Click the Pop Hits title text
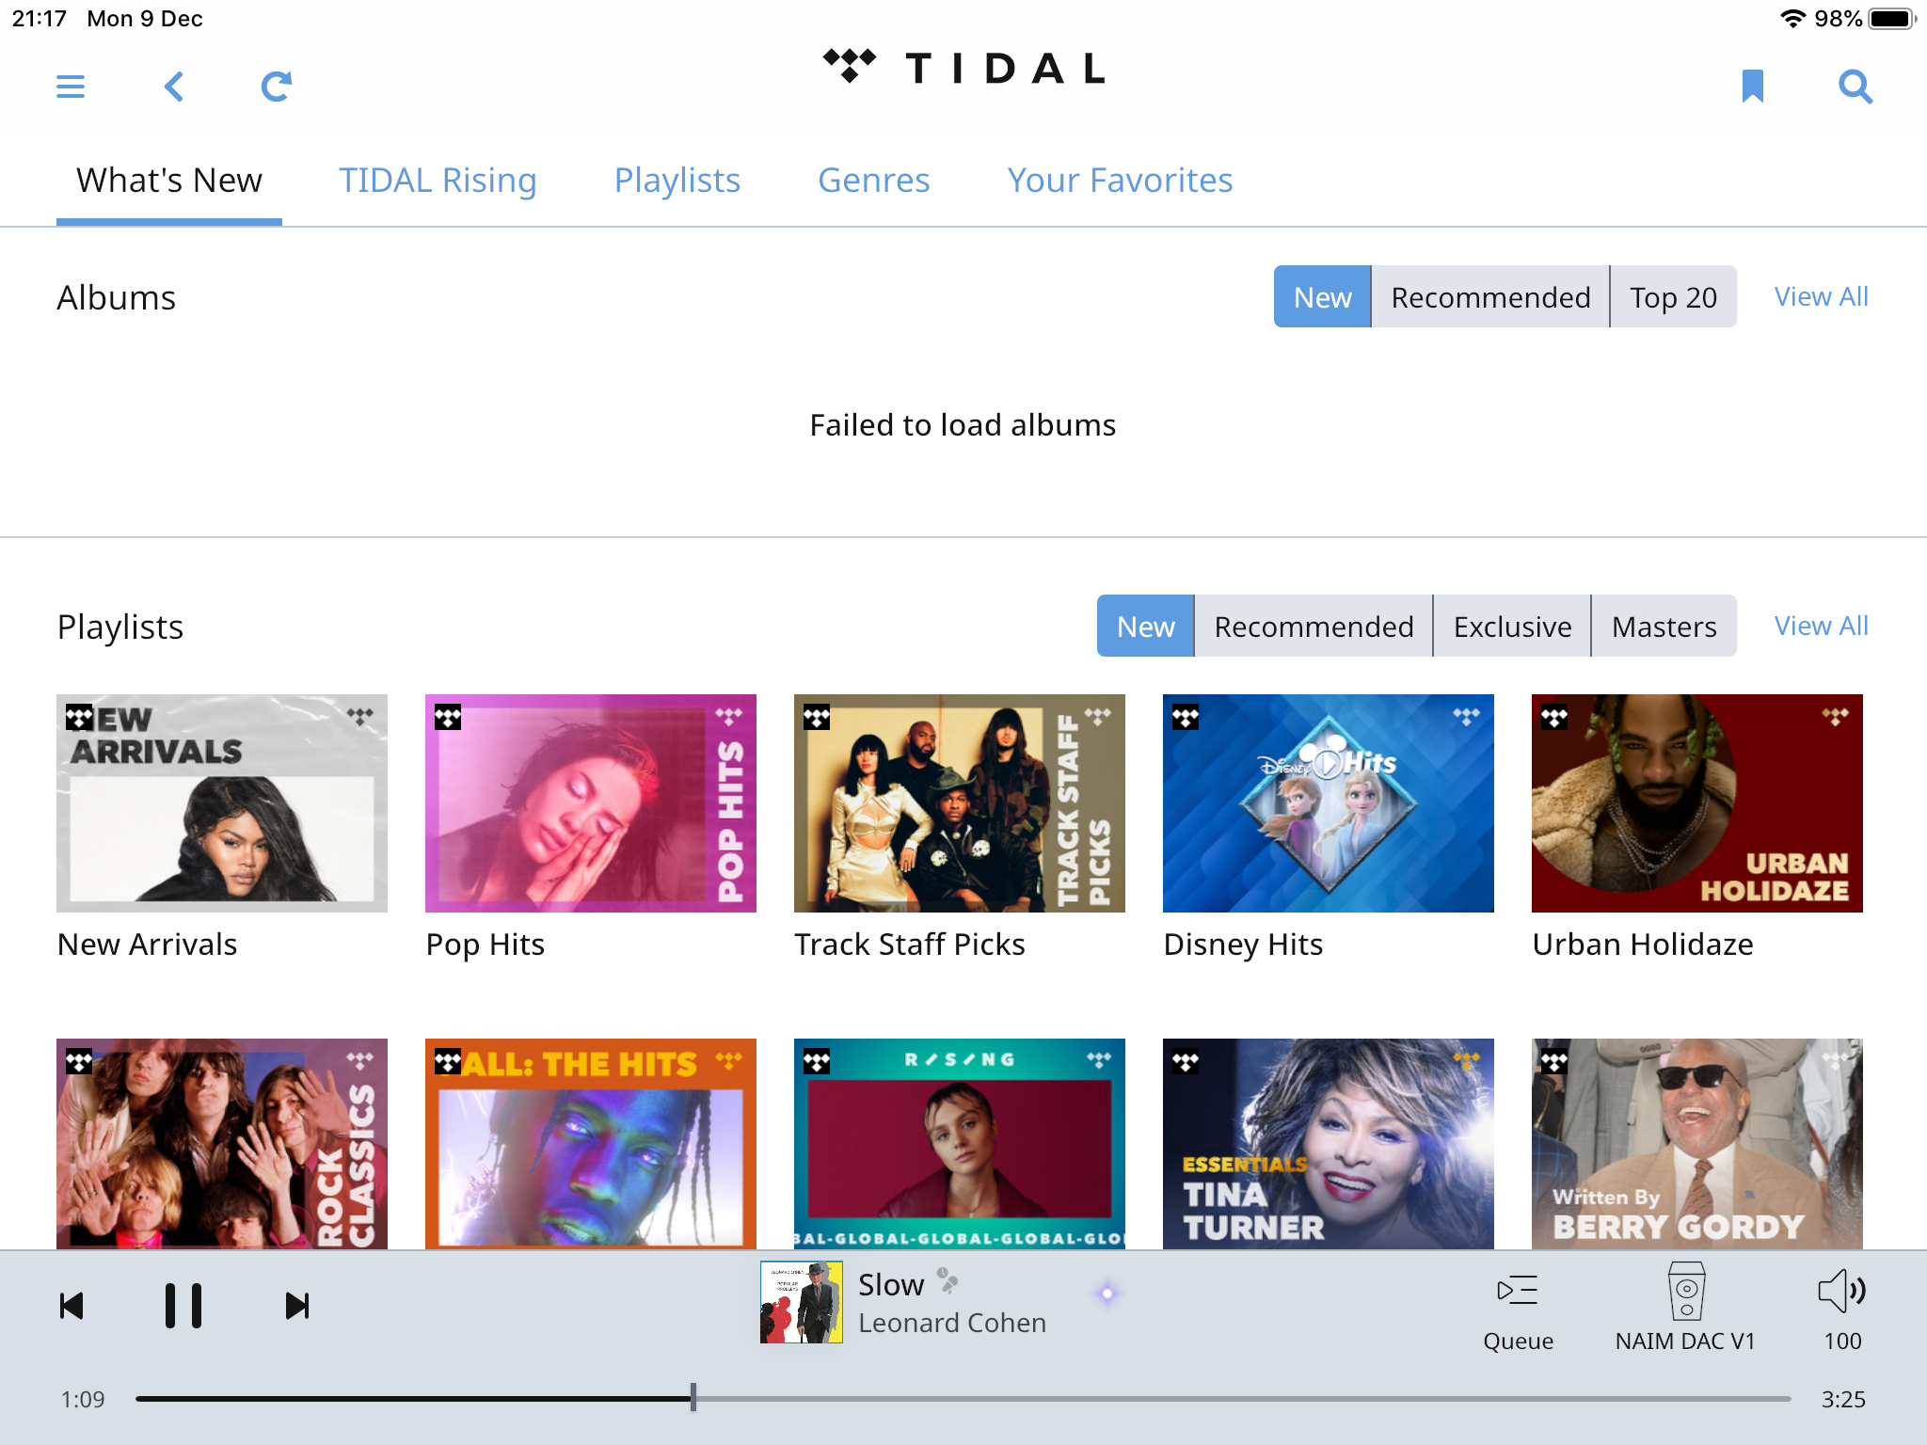1927x1445 pixels. [485, 945]
